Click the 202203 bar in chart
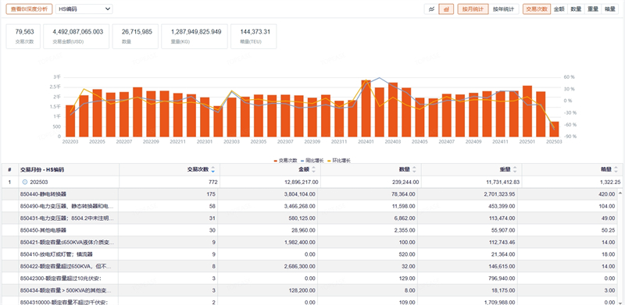The width and height of the screenshot is (625, 305). click(70, 121)
